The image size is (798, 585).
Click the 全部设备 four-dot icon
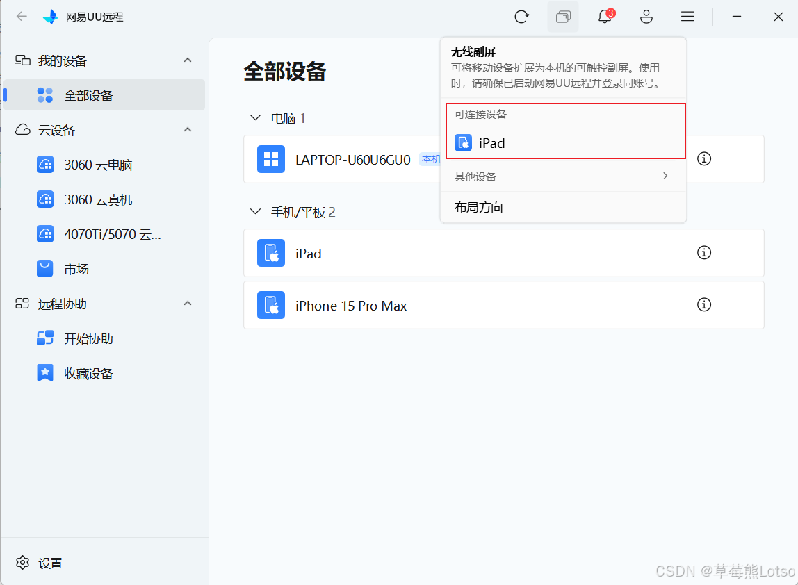44,95
